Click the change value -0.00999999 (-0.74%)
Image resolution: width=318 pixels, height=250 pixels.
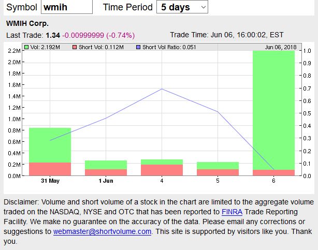[98, 35]
